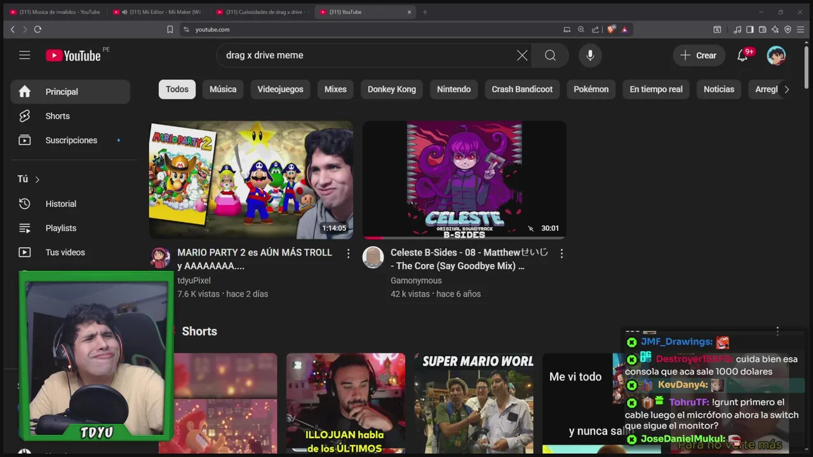Open the Celeste B-Sides video thumbnail
This screenshot has height=457, width=813.
click(x=464, y=180)
